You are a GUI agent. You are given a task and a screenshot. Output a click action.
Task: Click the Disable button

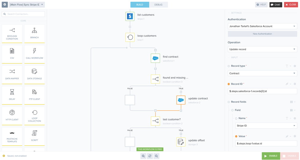pyautogui.click(x=289, y=156)
